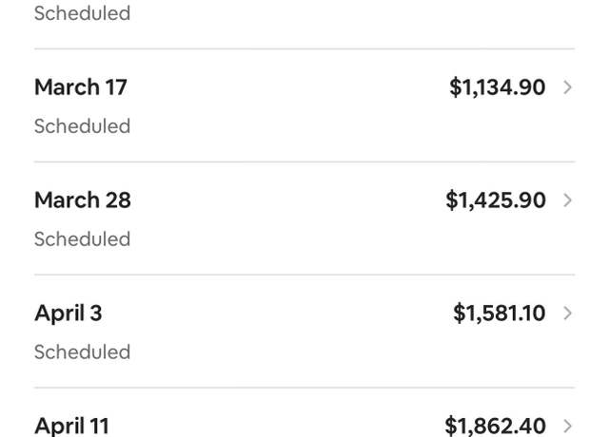This screenshot has height=437, width=609.
Task: Tap Scheduled status under March 28
Action: [82, 238]
